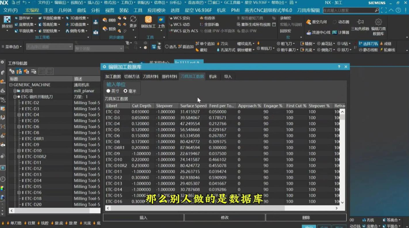Click 重新生成所有视图 command
The height and width of the screenshot is (228, 409).
(x=253, y=24)
